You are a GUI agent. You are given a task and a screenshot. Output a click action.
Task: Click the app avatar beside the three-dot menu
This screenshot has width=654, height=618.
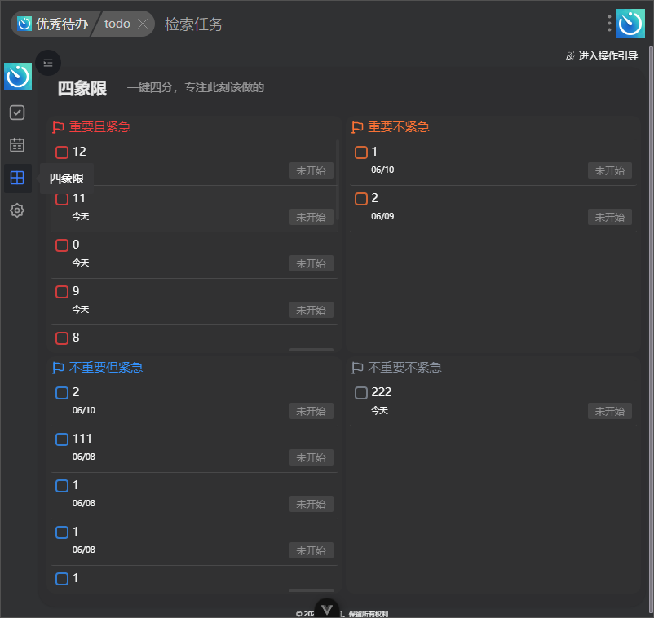point(630,24)
